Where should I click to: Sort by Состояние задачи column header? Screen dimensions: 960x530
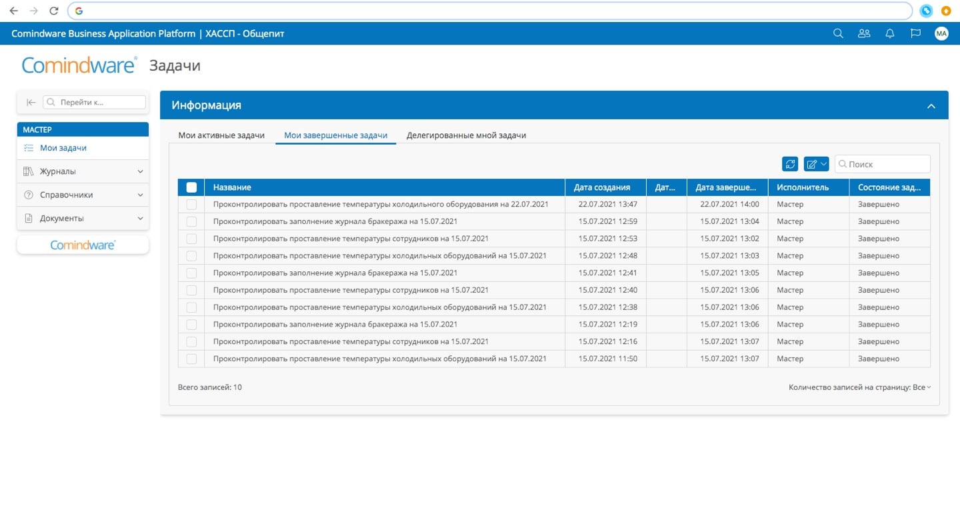click(x=889, y=187)
